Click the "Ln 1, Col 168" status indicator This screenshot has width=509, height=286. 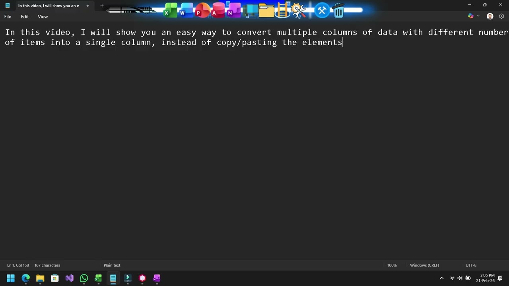(18, 265)
